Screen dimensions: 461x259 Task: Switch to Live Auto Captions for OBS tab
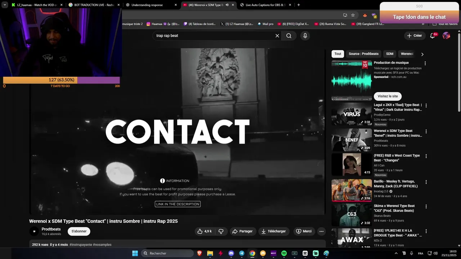point(265,5)
